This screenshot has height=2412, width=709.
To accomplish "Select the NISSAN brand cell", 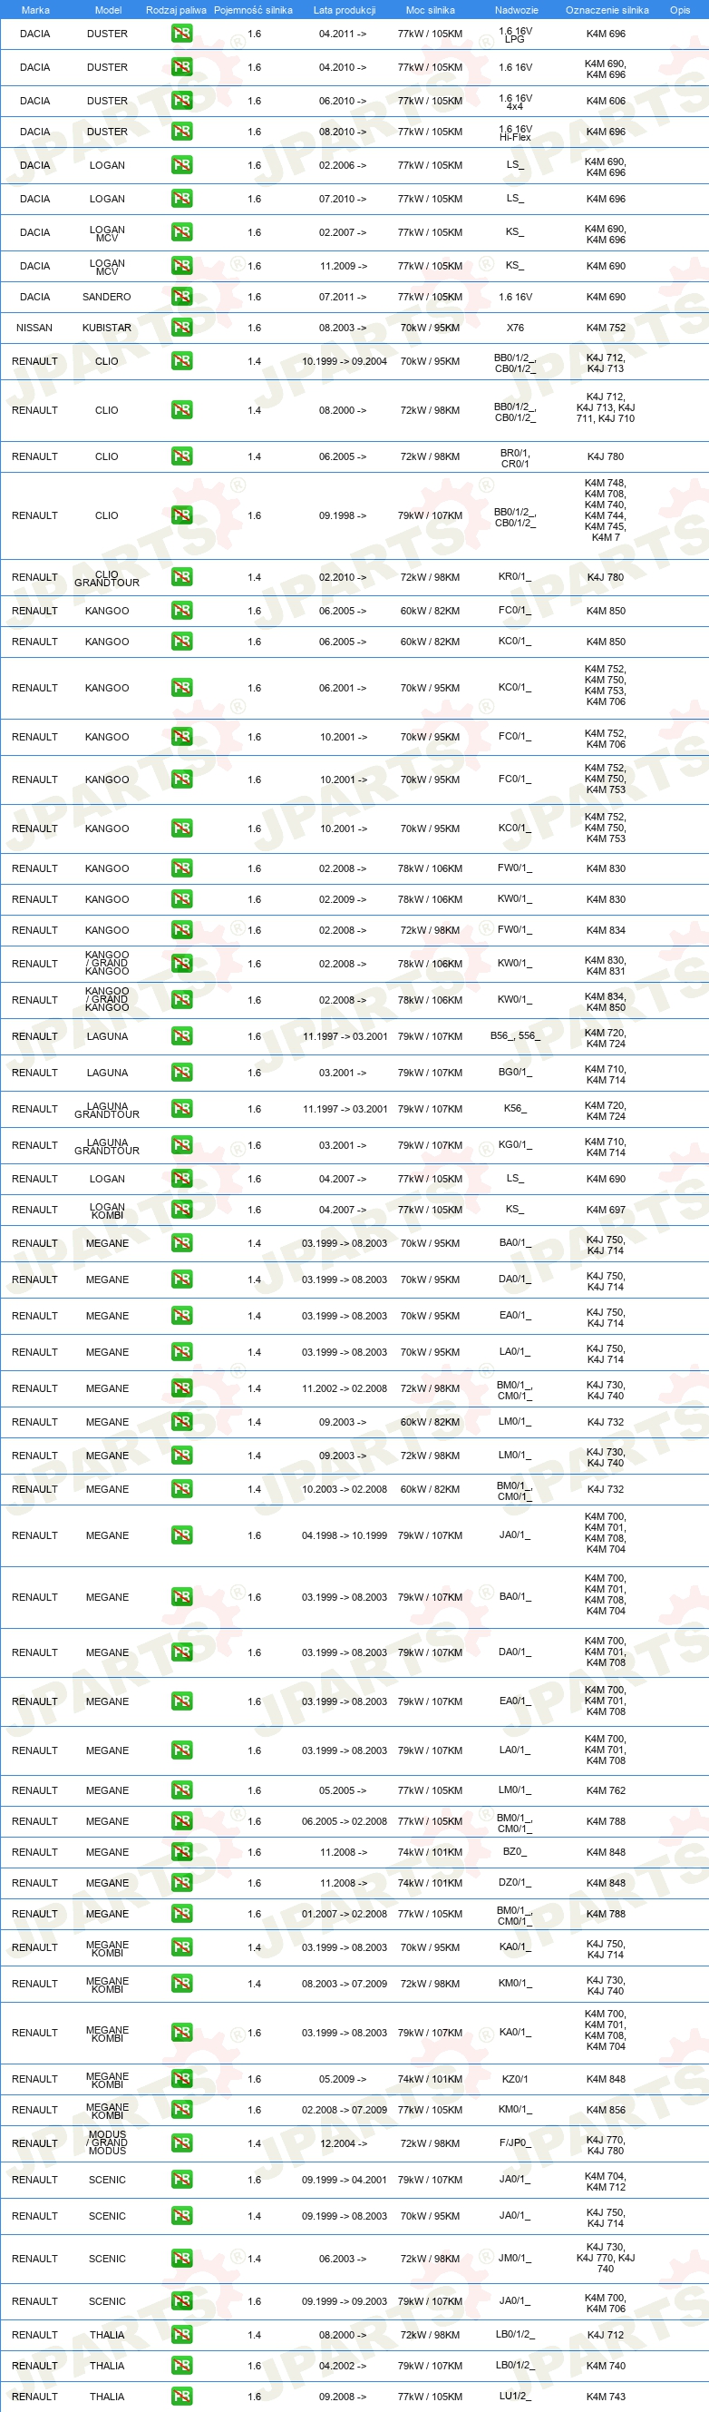I will click(x=34, y=328).
